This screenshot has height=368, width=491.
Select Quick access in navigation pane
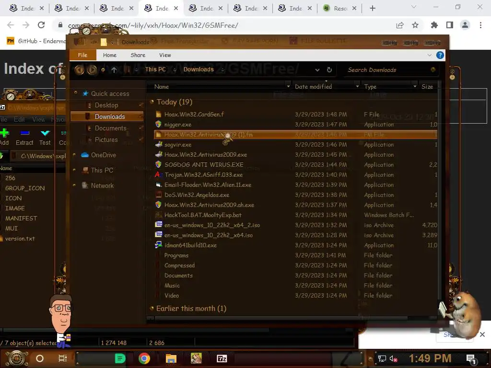click(110, 93)
